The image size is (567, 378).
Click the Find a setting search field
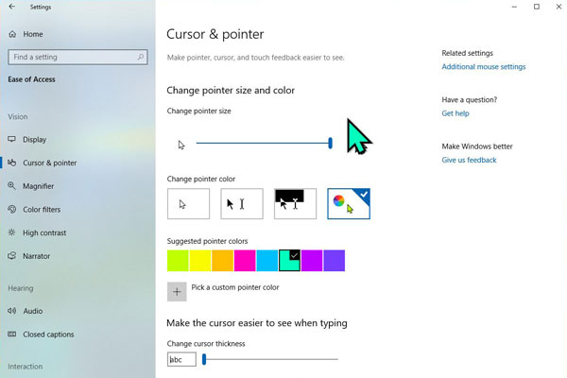click(x=77, y=57)
